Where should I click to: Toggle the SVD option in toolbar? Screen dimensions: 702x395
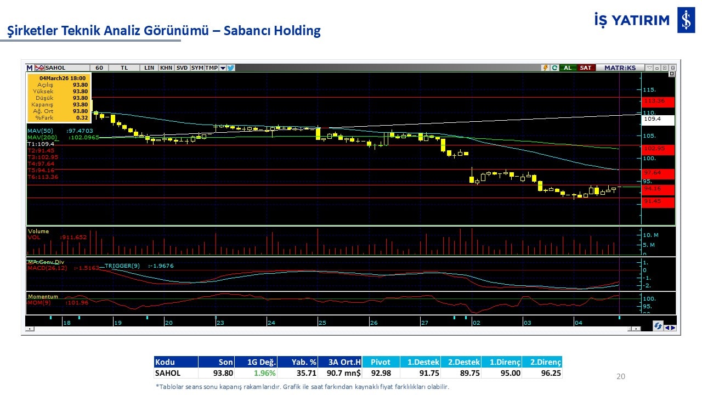pos(182,68)
